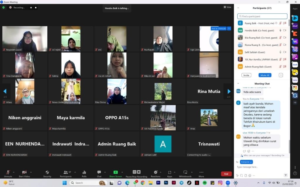The image size is (300, 187).
Task: Send the chat message with the arrow icon
Action: pos(285,175)
